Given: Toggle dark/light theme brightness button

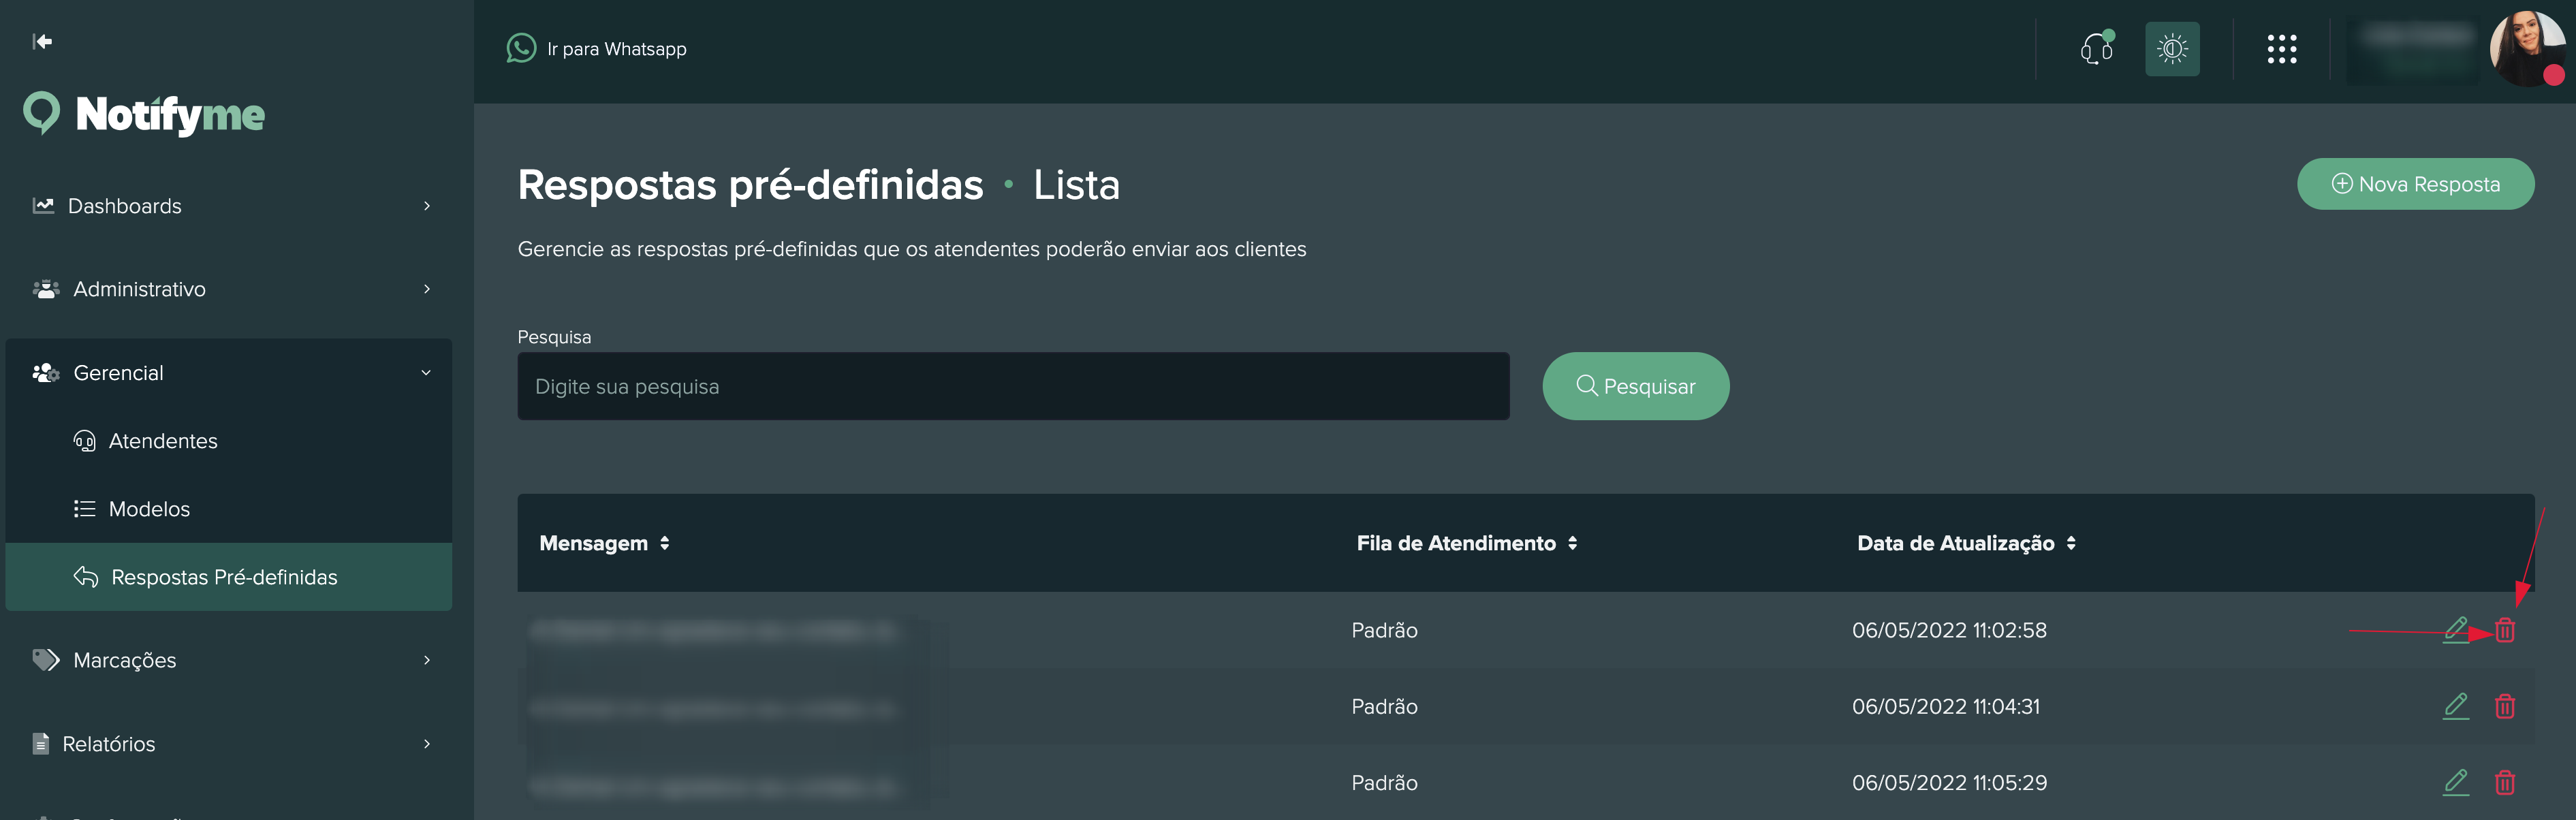Looking at the screenshot, I should (x=2172, y=48).
